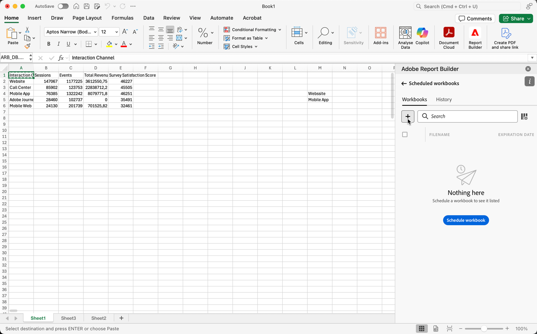
Task: Open Document Cloud from the ribbon
Action: 449,38
